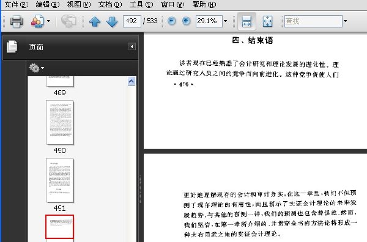Click the thumbnail label 491
367x242 pixels.
60,208
